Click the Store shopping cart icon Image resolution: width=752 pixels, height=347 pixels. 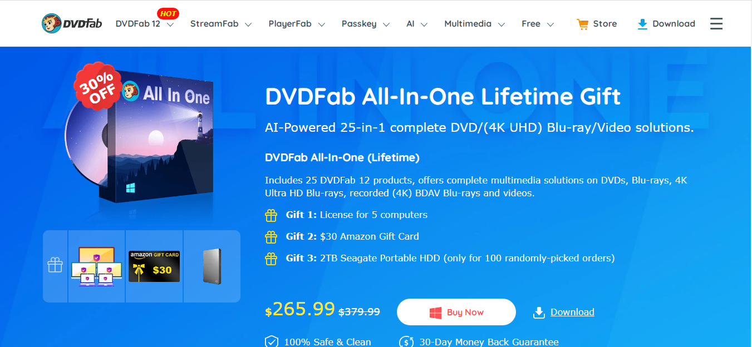[x=582, y=24]
